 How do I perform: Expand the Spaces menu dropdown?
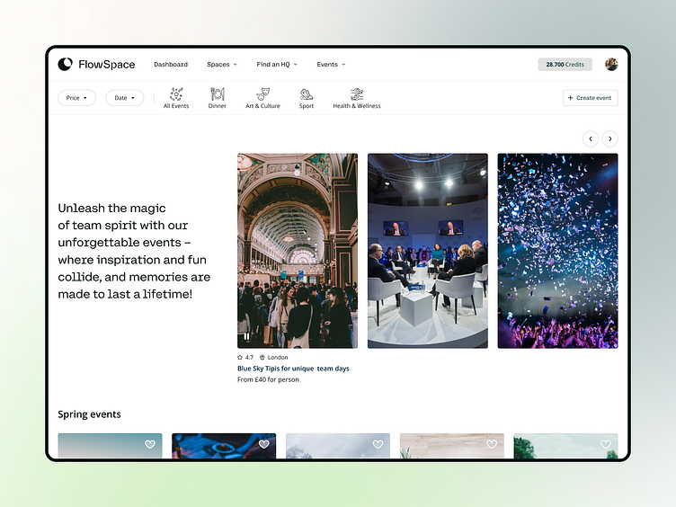click(222, 65)
